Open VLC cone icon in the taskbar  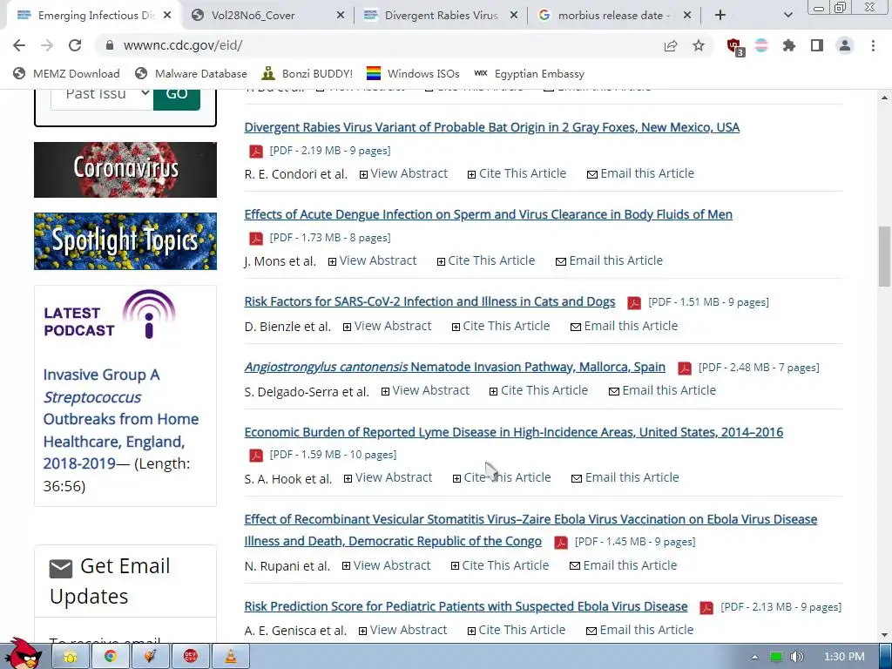[x=231, y=657]
